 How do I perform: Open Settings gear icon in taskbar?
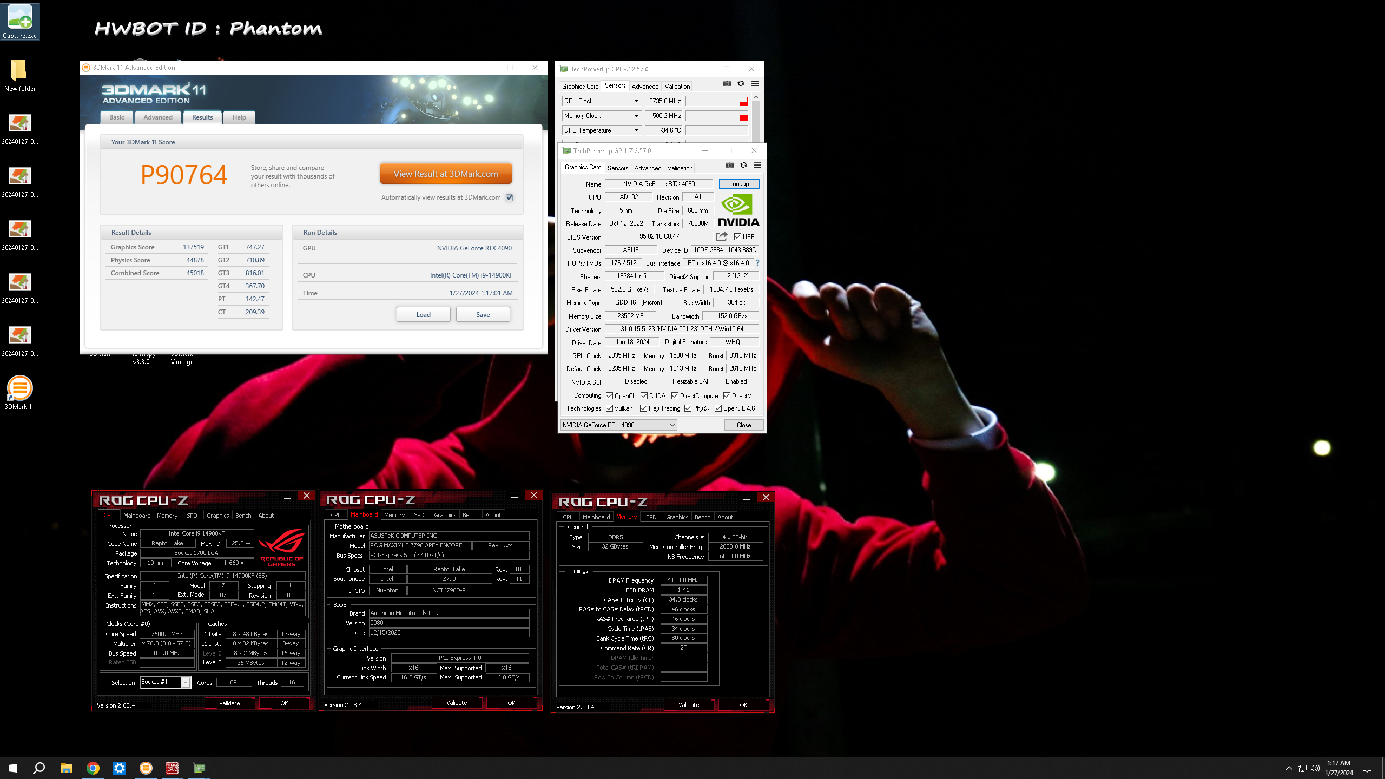[120, 768]
